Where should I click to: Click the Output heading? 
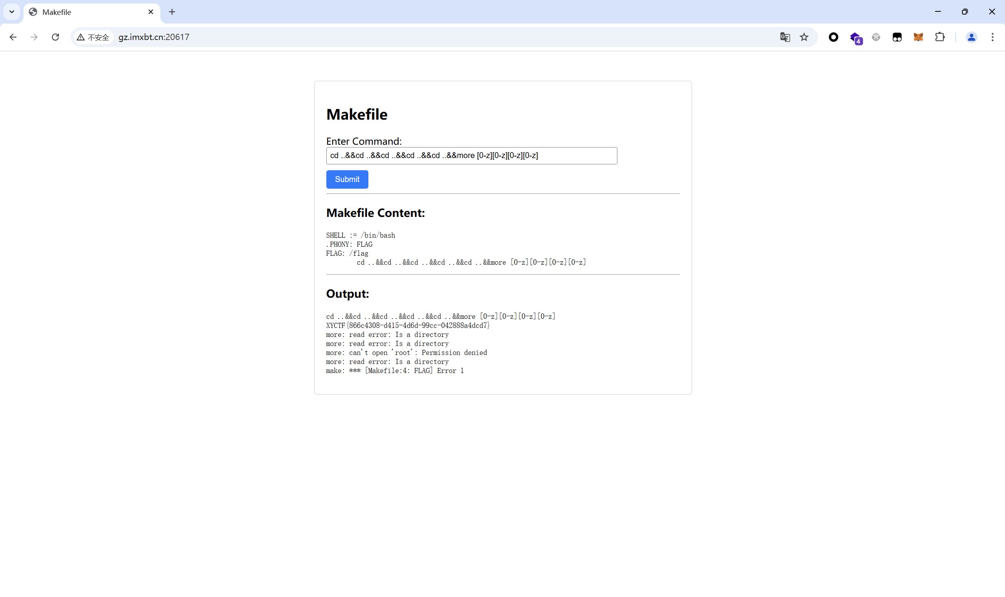347,294
